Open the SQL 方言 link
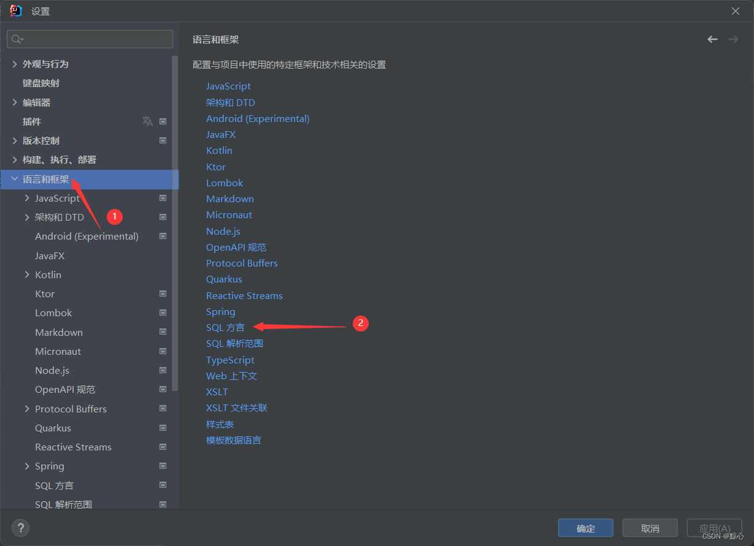The height and width of the screenshot is (546, 754). point(225,327)
